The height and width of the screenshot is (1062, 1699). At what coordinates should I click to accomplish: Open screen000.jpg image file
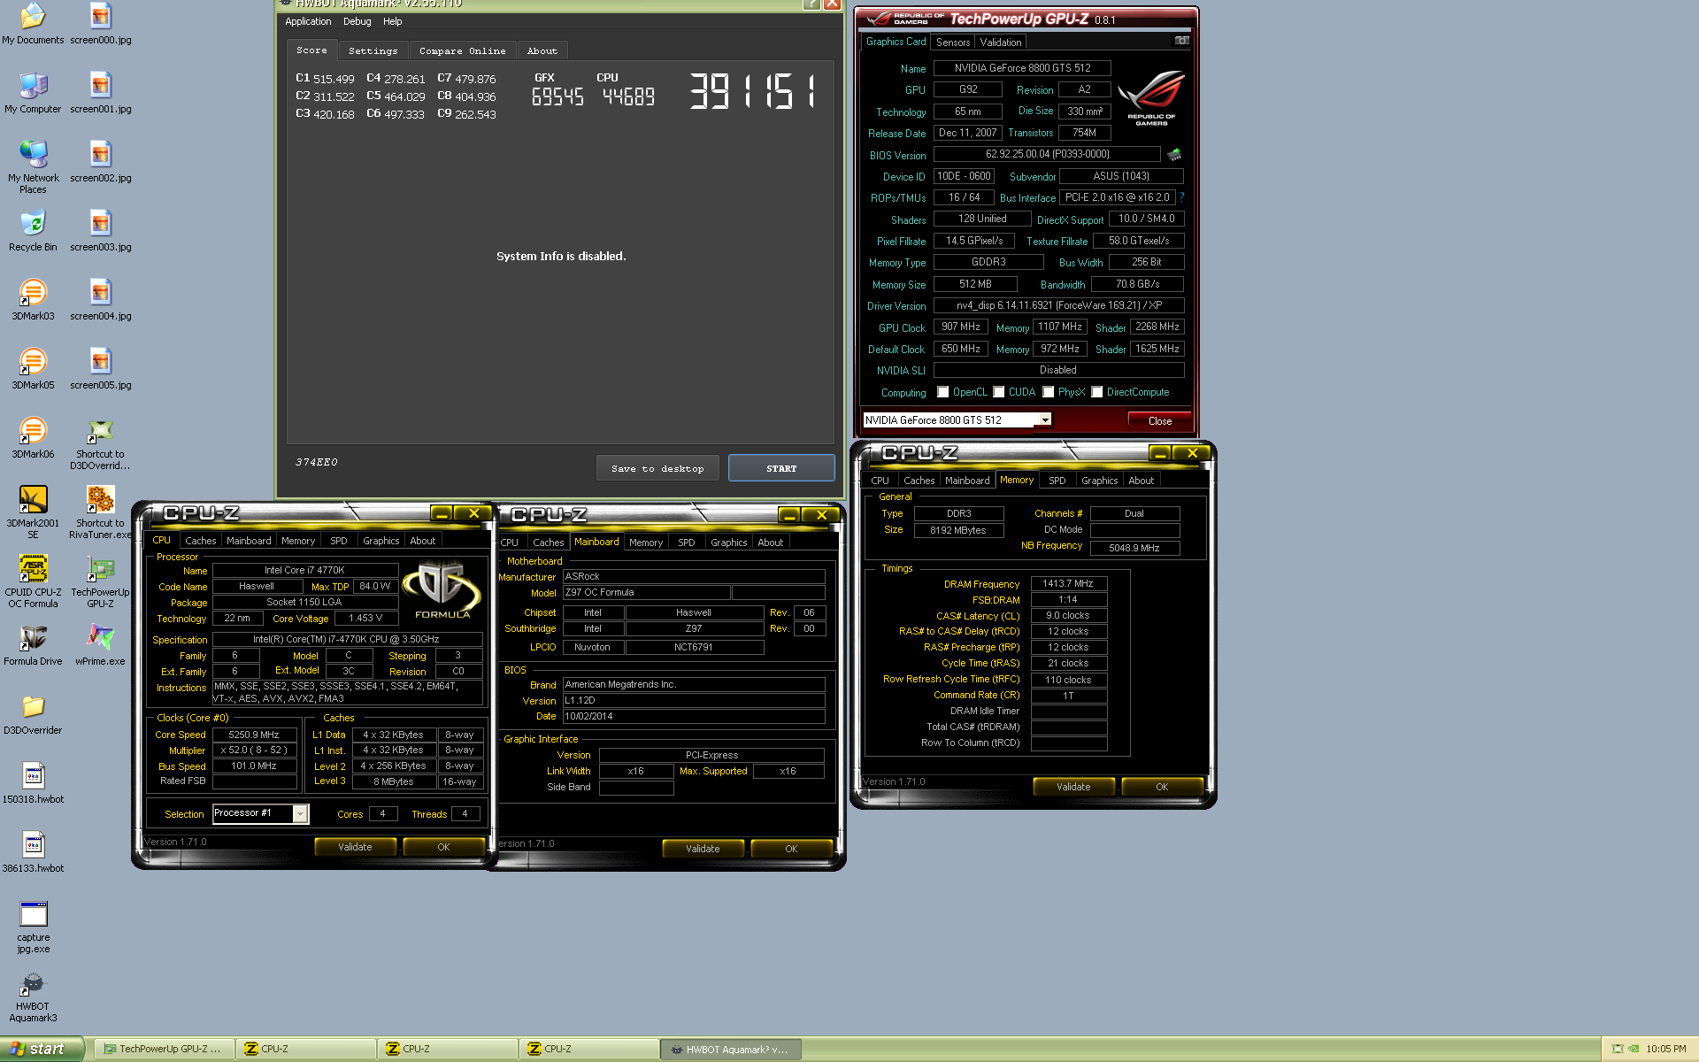[100, 24]
